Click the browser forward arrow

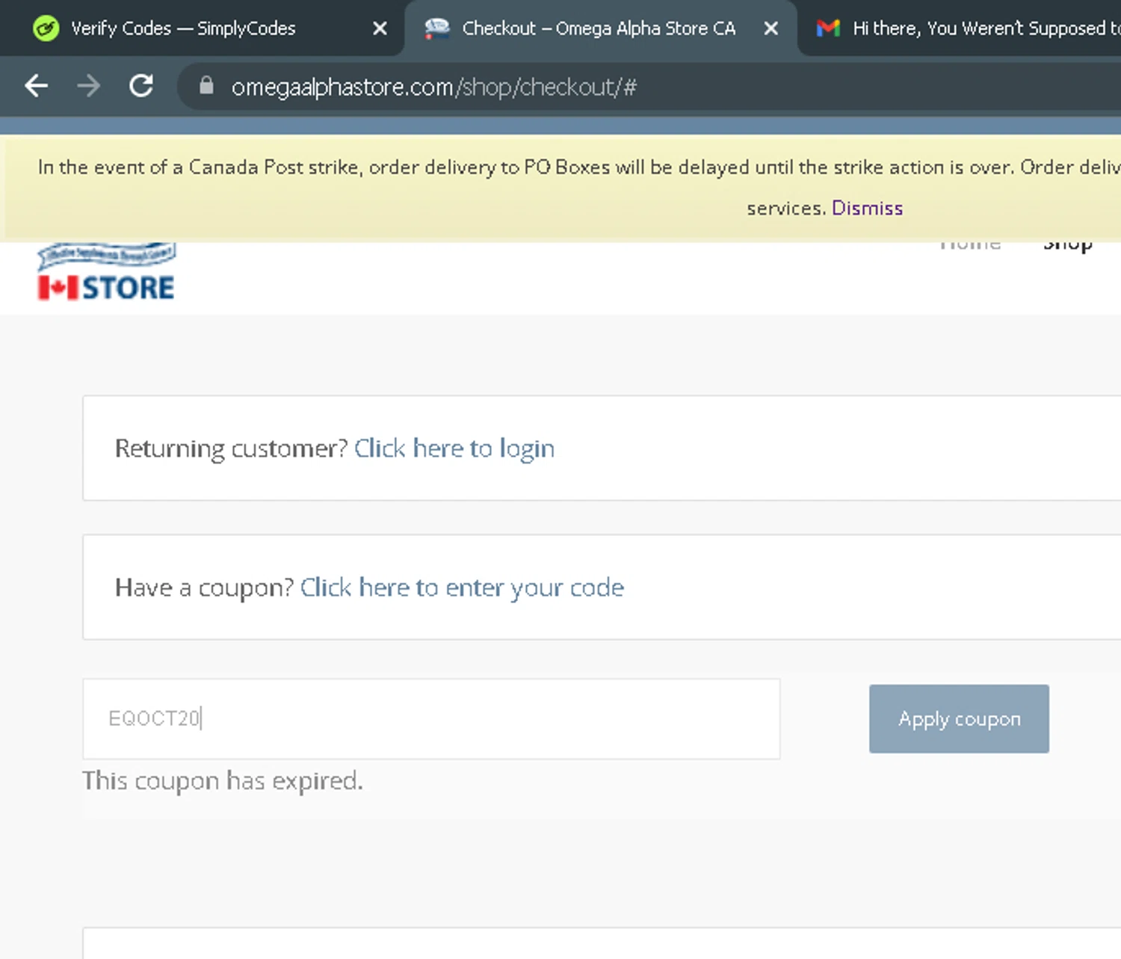(x=88, y=87)
